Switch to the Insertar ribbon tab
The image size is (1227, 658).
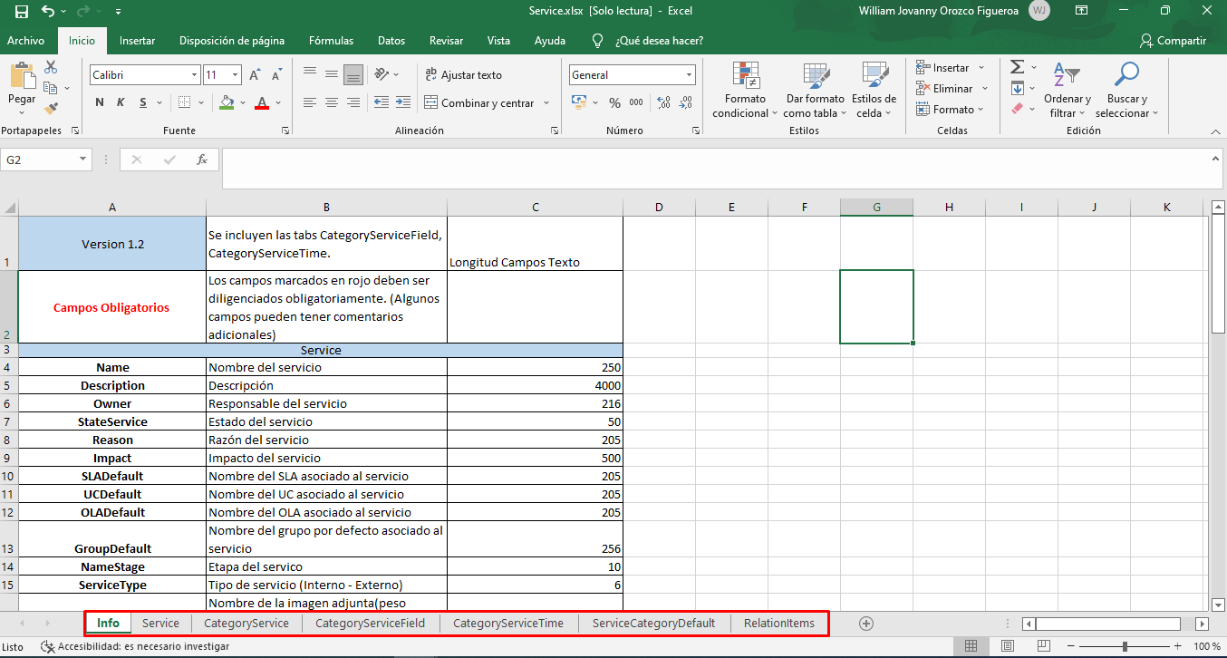[x=137, y=41]
